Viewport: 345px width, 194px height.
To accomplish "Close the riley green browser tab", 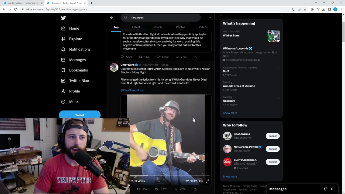I will point(84,3).
